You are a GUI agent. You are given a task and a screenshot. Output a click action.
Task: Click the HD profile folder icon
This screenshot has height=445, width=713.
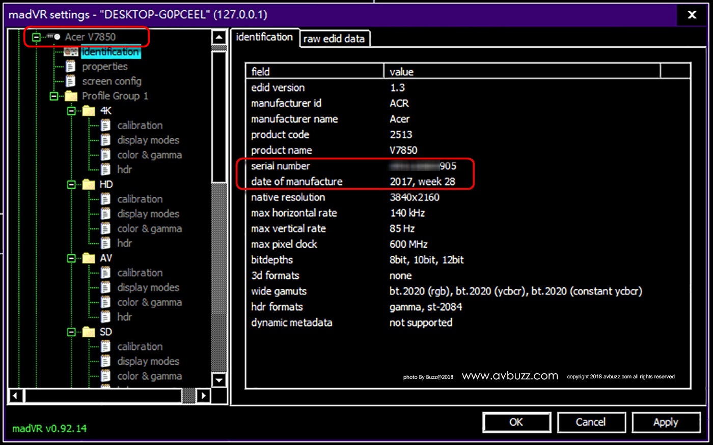pos(89,185)
